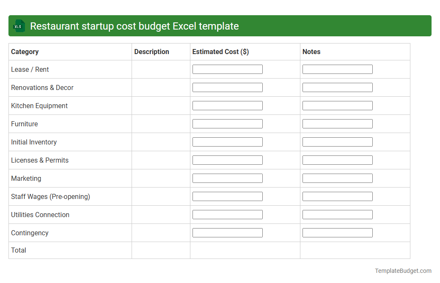Click the Description column header
This screenshot has width=440, height=283.
pos(151,52)
